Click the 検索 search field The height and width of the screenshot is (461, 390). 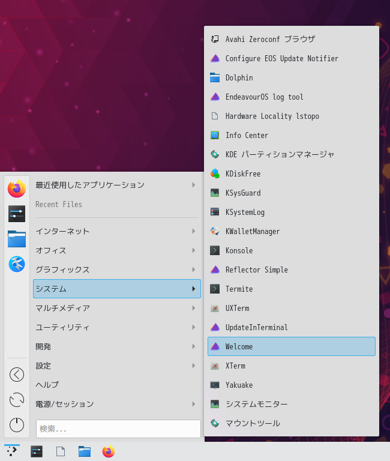(118, 429)
